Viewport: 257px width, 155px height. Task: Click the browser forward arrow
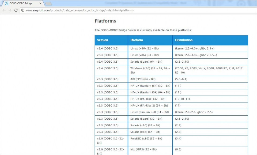pos(10,10)
